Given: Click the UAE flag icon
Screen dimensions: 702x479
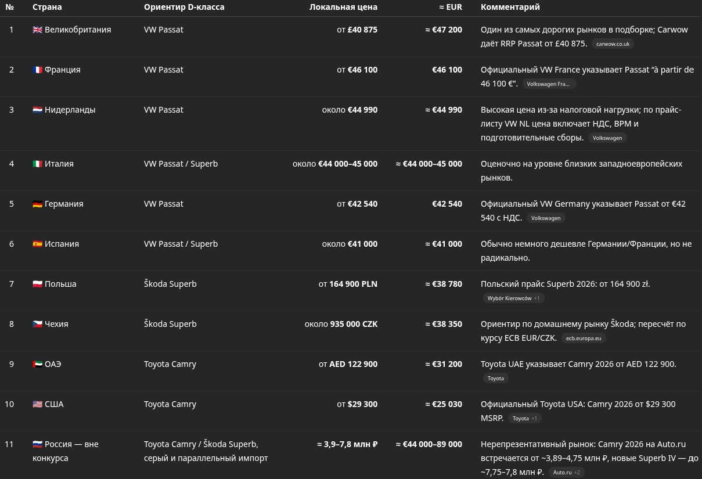Looking at the screenshot, I should (37, 364).
